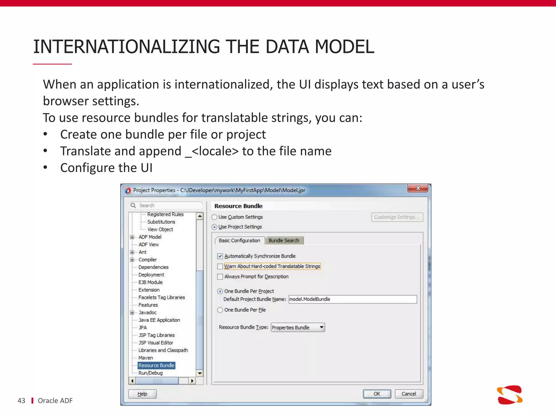The height and width of the screenshot is (417, 556).
Task: Click the tree scroll down arrow
Action: (200, 373)
